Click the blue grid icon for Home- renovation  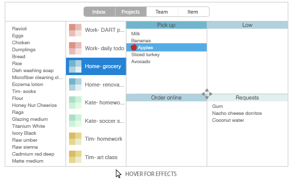pos(75,85)
